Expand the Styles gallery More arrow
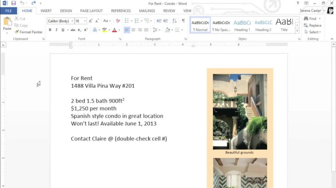This screenshot has width=336, height=188. pyautogui.click(x=297, y=31)
